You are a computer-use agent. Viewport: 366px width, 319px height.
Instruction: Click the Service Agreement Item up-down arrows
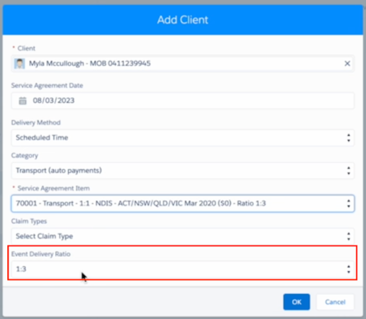tap(348, 203)
